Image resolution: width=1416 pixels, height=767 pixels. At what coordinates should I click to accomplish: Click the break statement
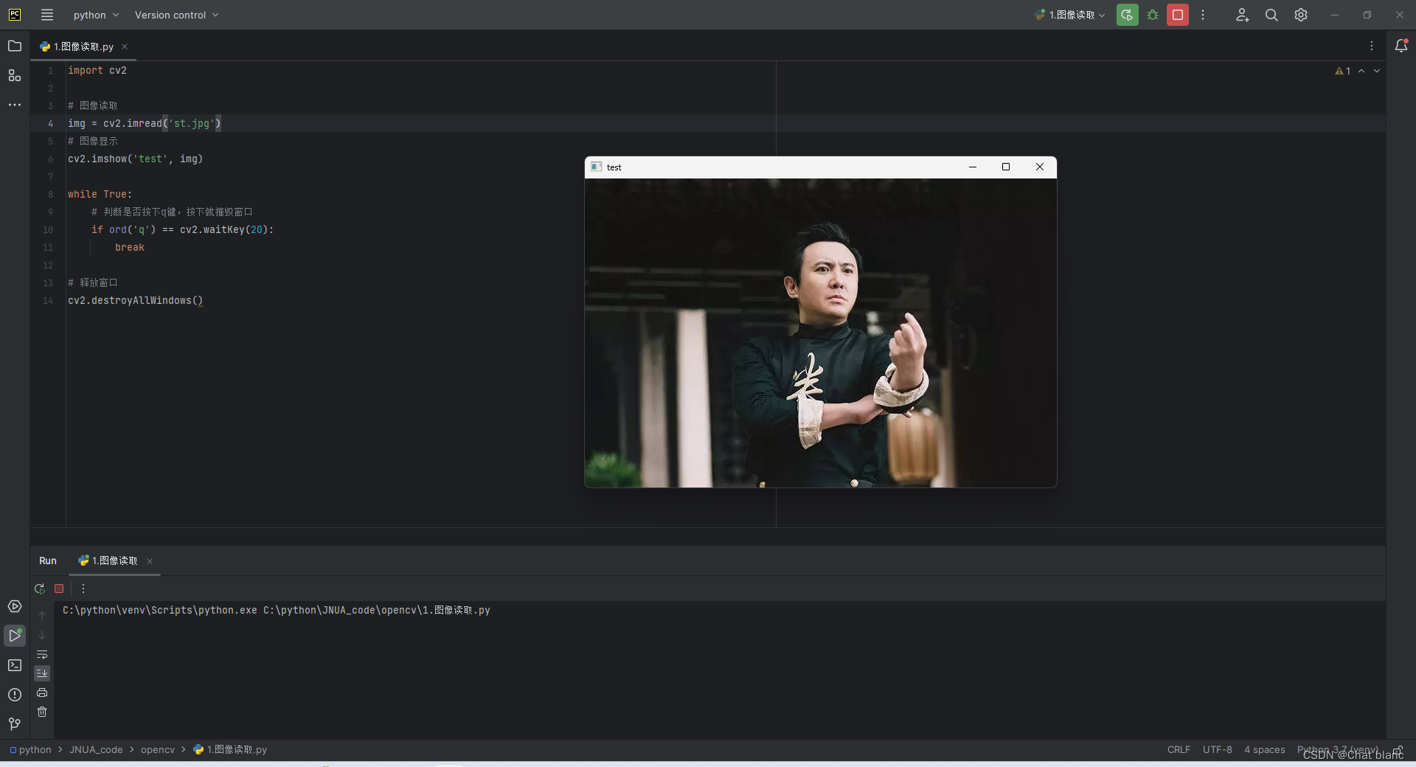[x=129, y=247]
